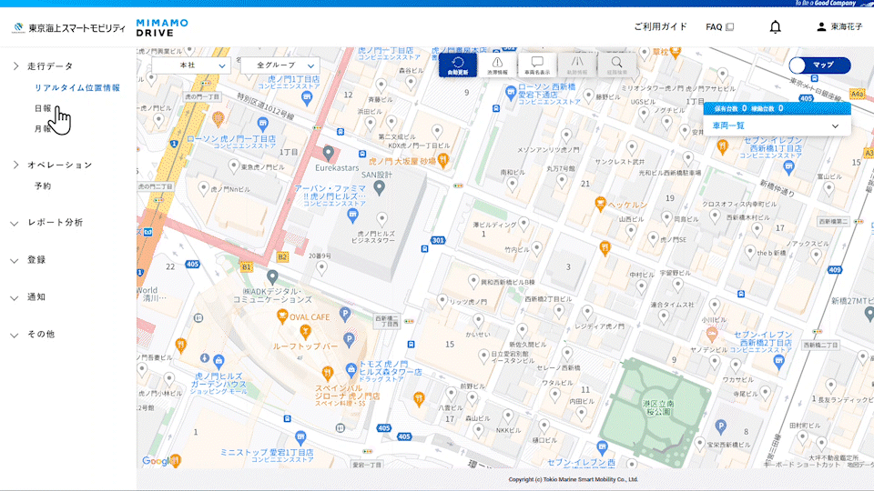The width and height of the screenshot is (874, 491).
Task: Select リアルタイム位置情報 in the sidebar
Action: 76,87
